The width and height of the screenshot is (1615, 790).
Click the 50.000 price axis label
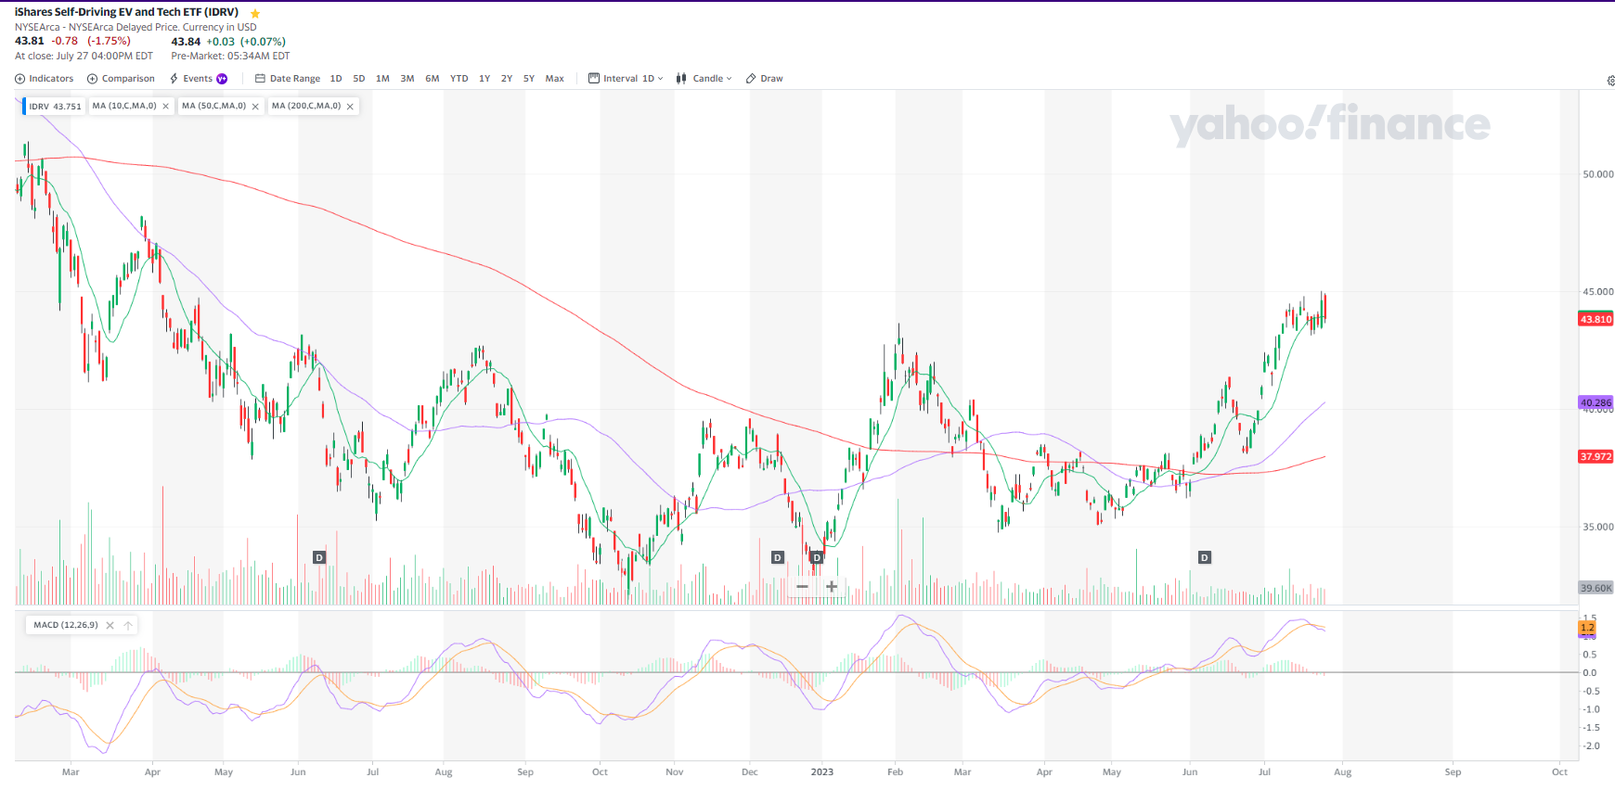1598,174
